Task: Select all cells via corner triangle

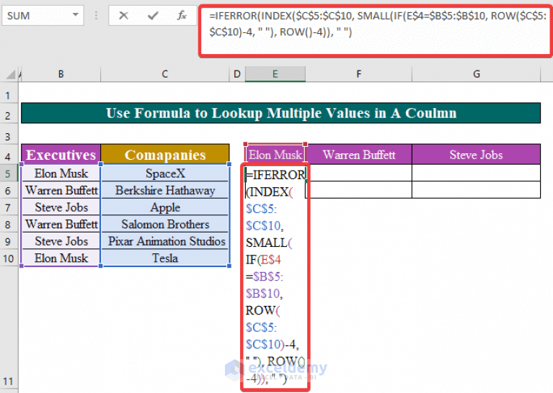Action: click(10, 74)
